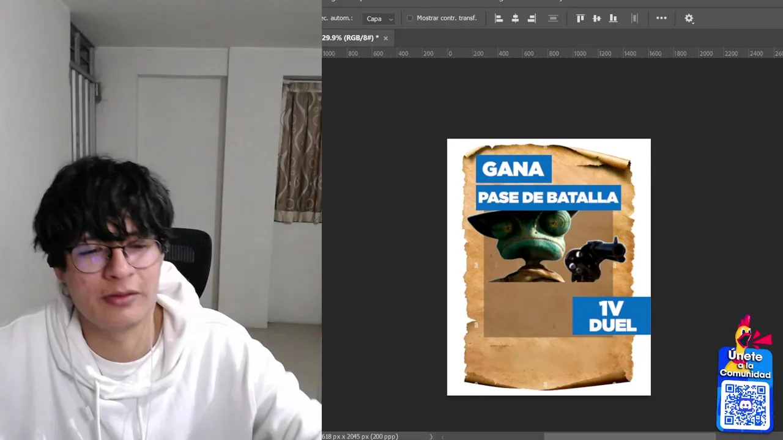
Task: Click the distribute vertically icon with stacked bars
Action: 553,18
